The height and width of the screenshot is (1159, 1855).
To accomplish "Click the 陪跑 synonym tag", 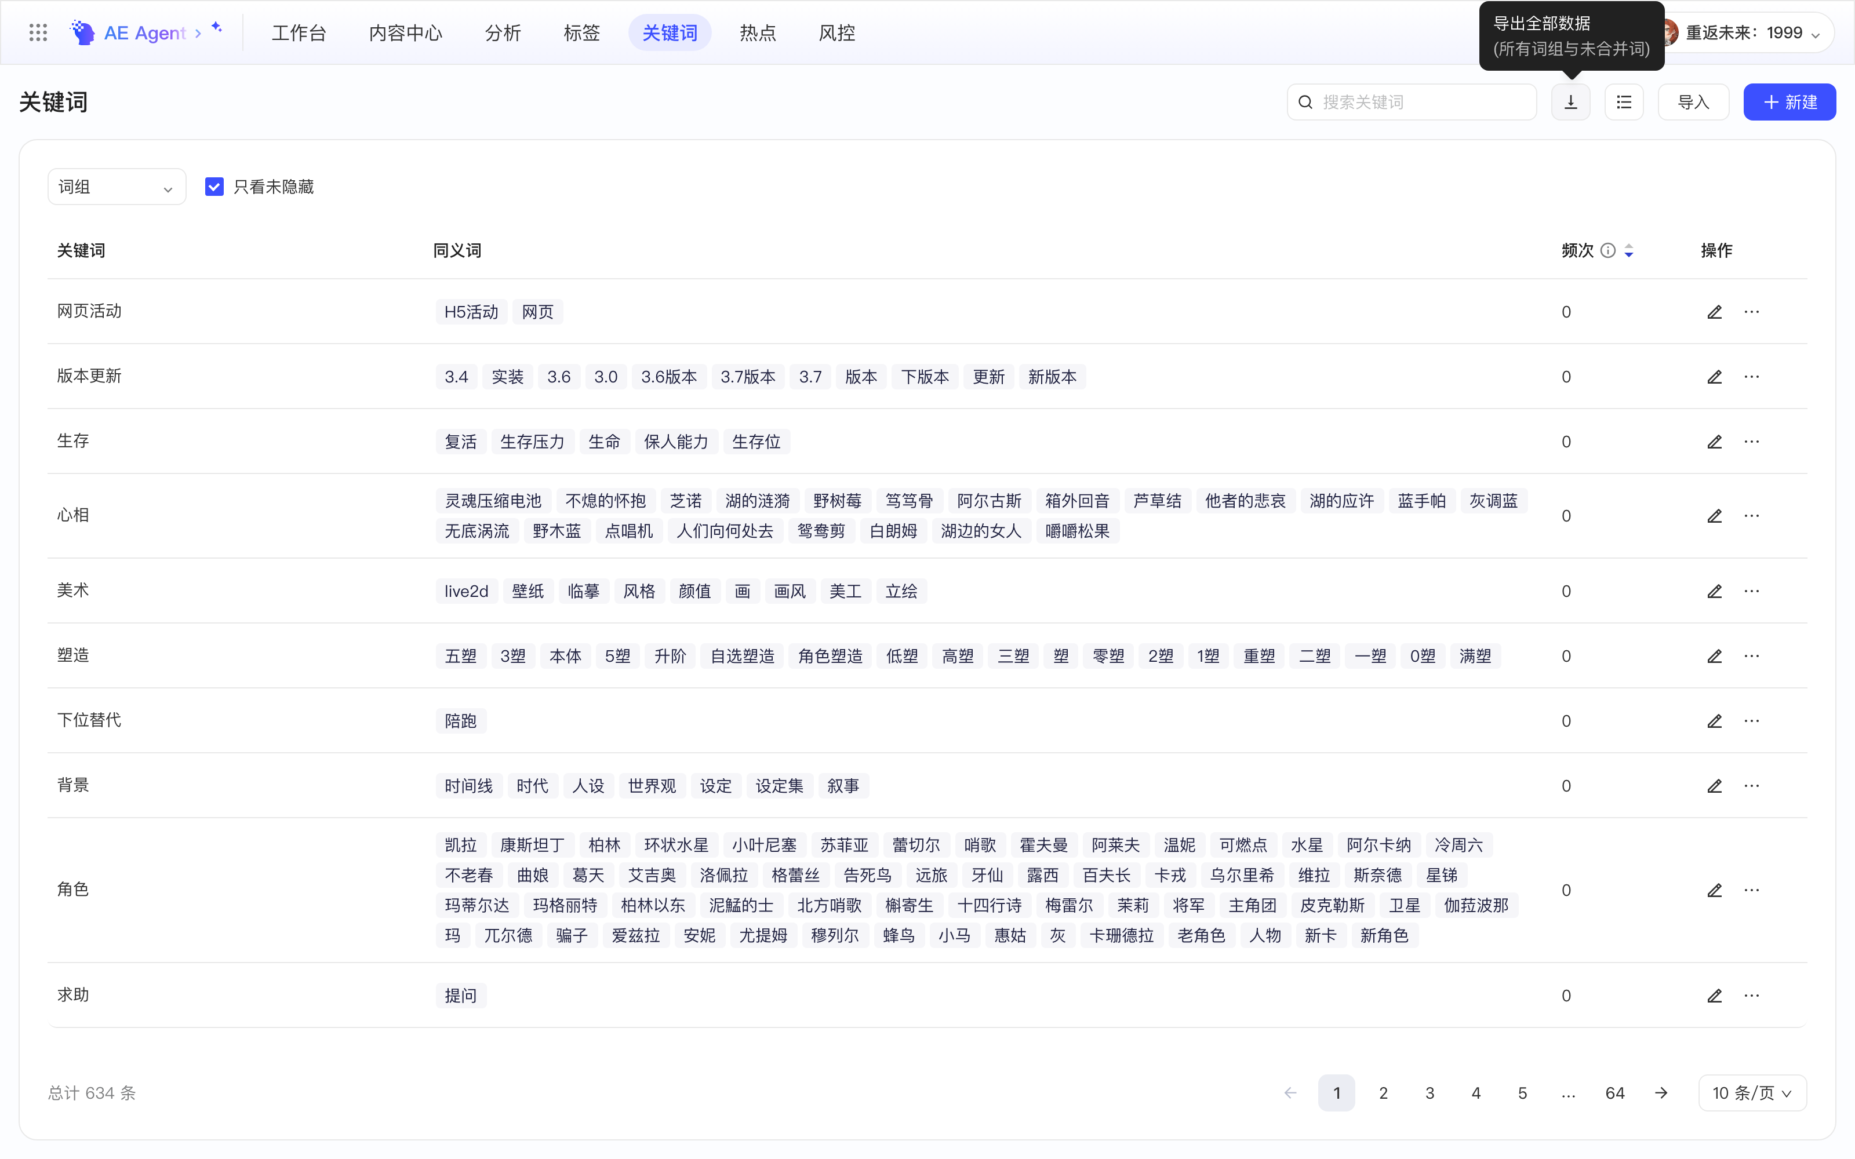I will (x=461, y=720).
